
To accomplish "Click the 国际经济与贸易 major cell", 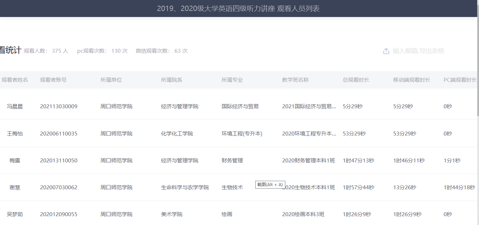I will click(x=240, y=106).
